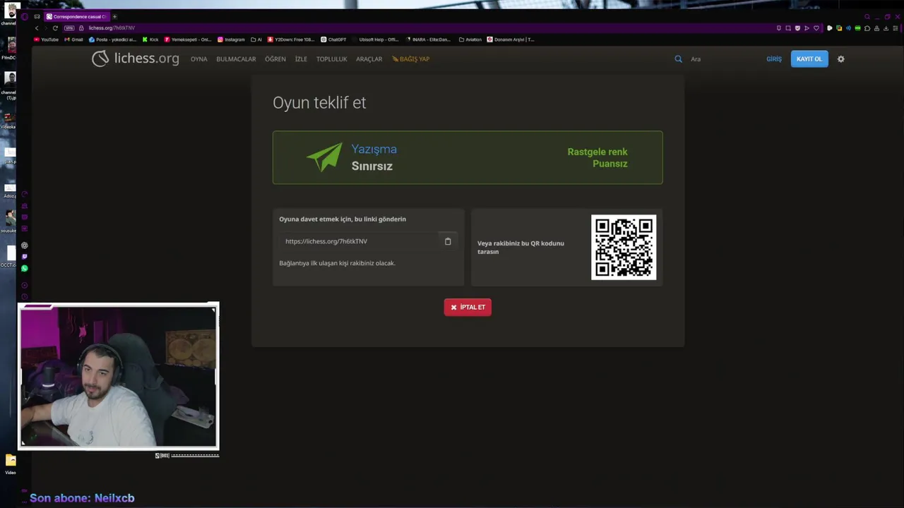Click the VPN badge in address bar
Image resolution: width=904 pixels, height=508 pixels.
[x=69, y=28]
